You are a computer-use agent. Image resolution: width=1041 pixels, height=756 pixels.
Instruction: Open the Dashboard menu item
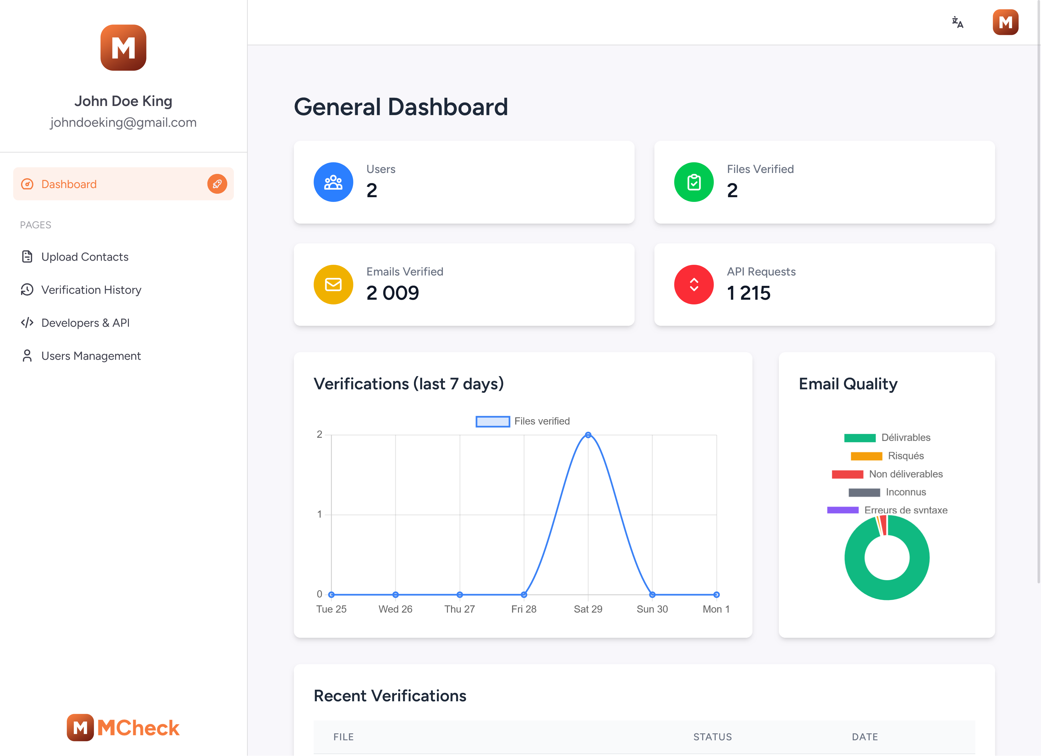(x=69, y=184)
